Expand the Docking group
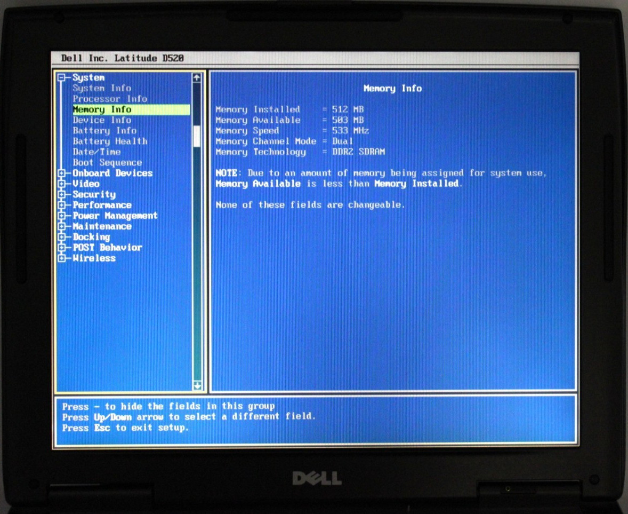 pyautogui.click(x=61, y=237)
